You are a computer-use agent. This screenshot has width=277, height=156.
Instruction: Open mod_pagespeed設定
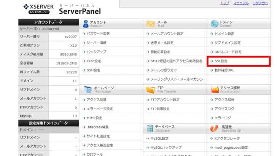[231, 148]
